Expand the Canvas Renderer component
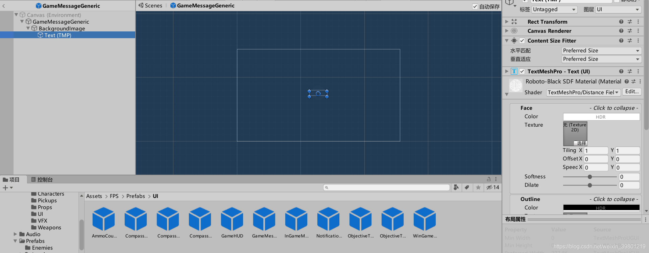Viewport: 649px width, 253px height. (x=506, y=31)
